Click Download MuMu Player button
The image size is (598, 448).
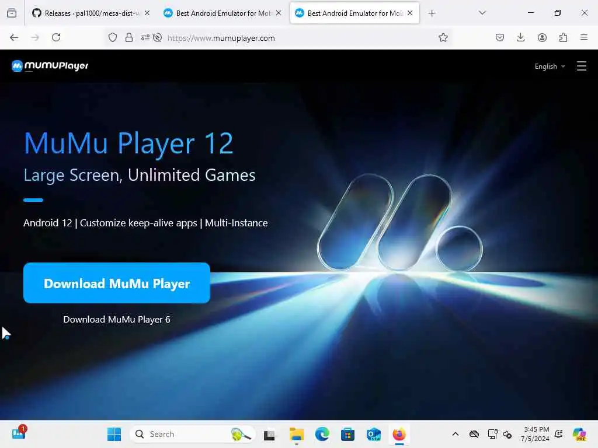click(117, 283)
